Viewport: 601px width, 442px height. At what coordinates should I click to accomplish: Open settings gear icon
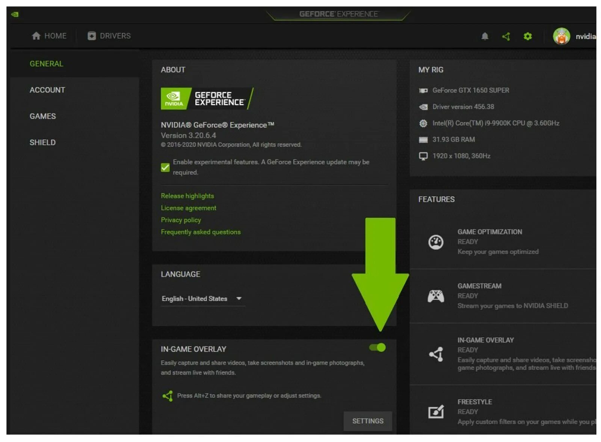[527, 36]
